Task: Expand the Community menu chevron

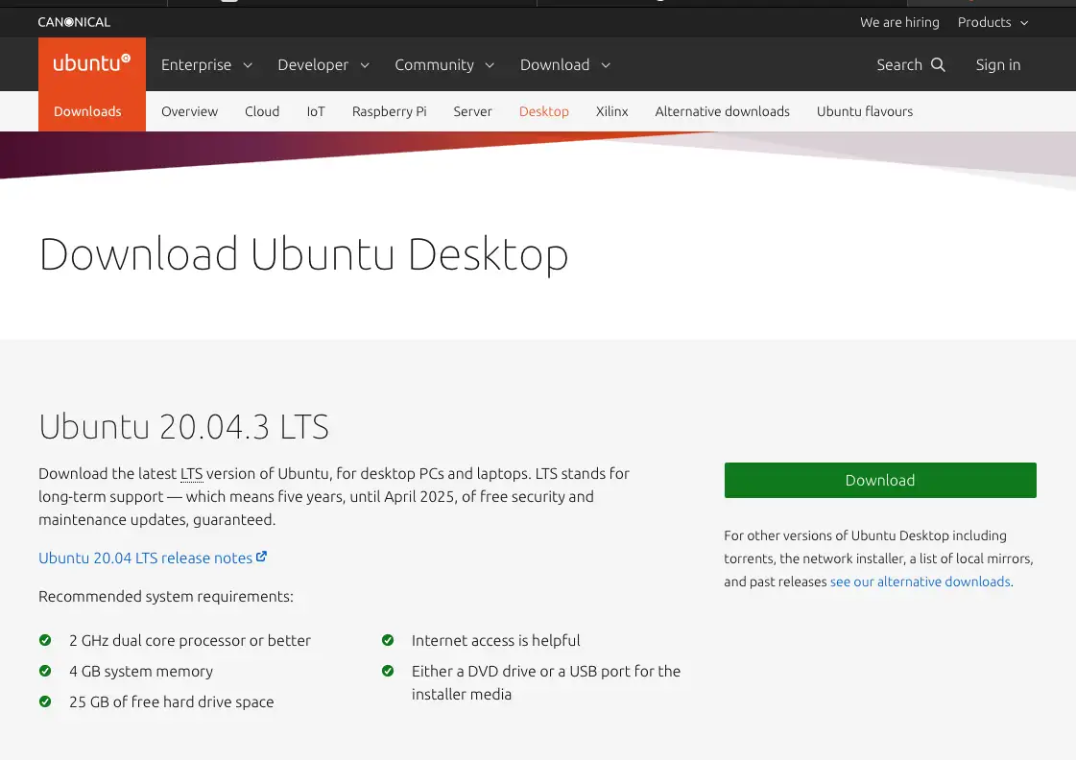Action: pyautogui.click(x=490, y=65)
